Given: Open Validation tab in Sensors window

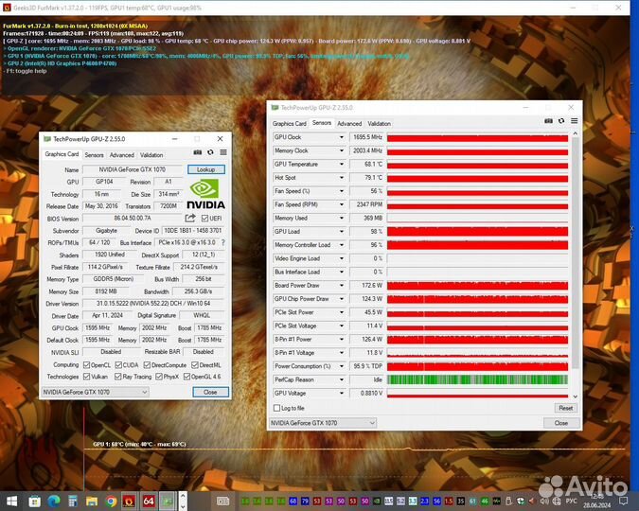Looking at the screenshot, I should [379, 123].
